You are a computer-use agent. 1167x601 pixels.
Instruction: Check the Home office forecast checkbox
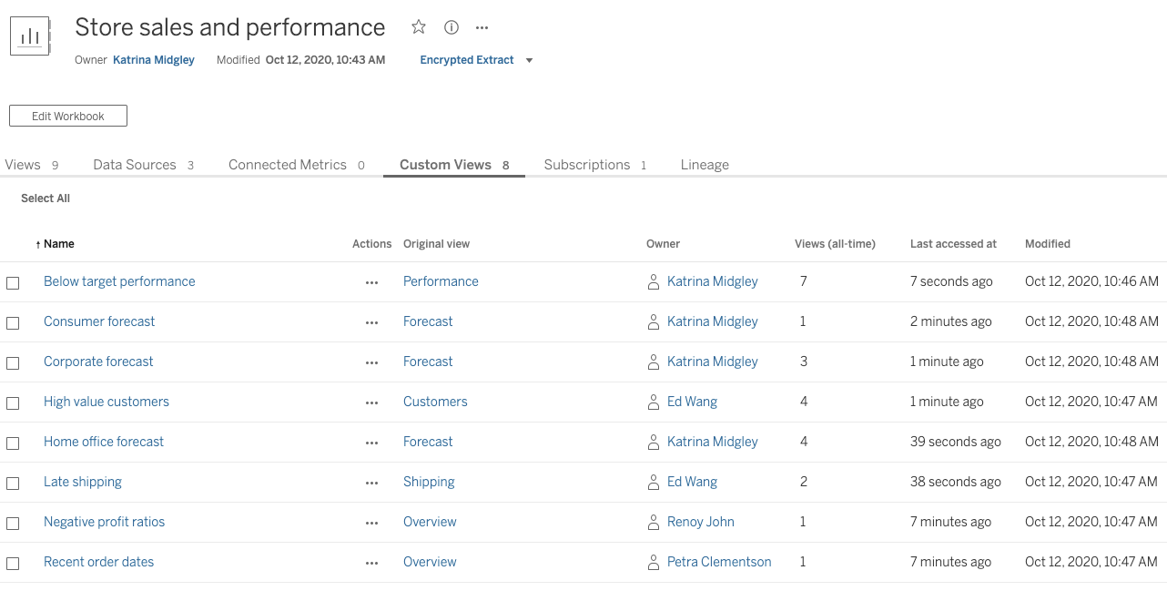(13, 443)
